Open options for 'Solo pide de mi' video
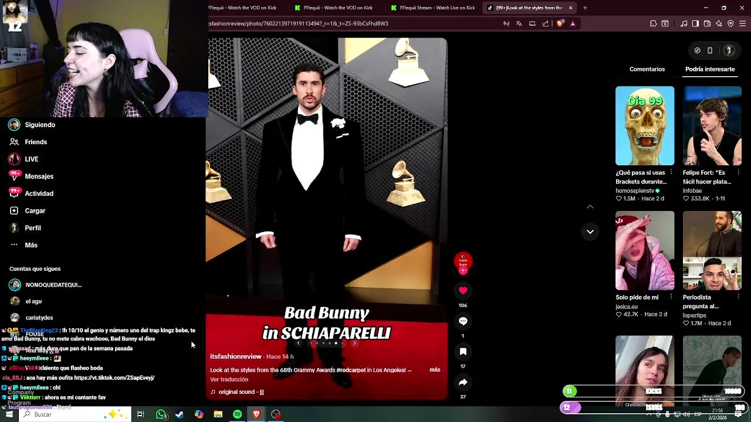Viewport: 751px width, 422px height. click(671, 297)
